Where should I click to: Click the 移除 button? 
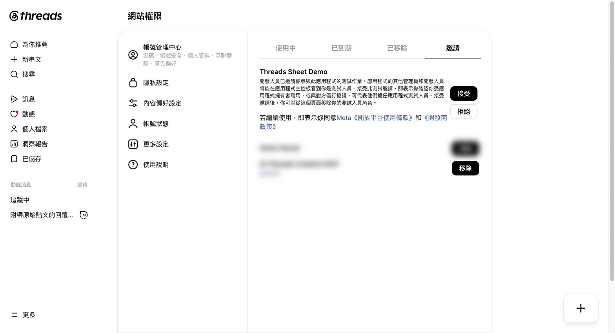pos(465,168)
